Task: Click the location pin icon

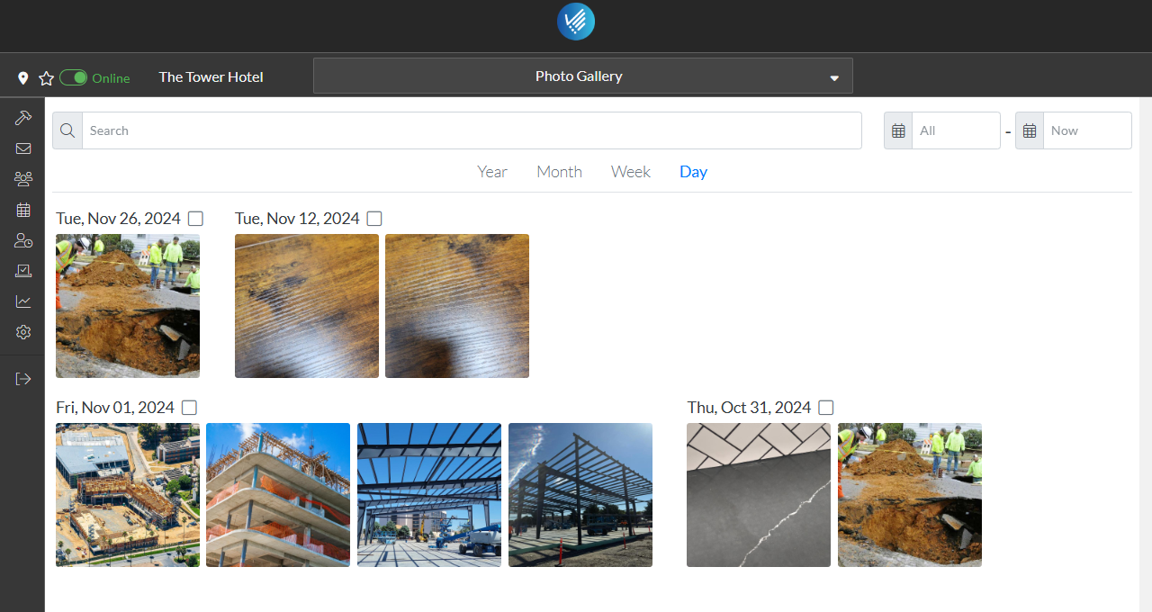Action: coord(23,78)
